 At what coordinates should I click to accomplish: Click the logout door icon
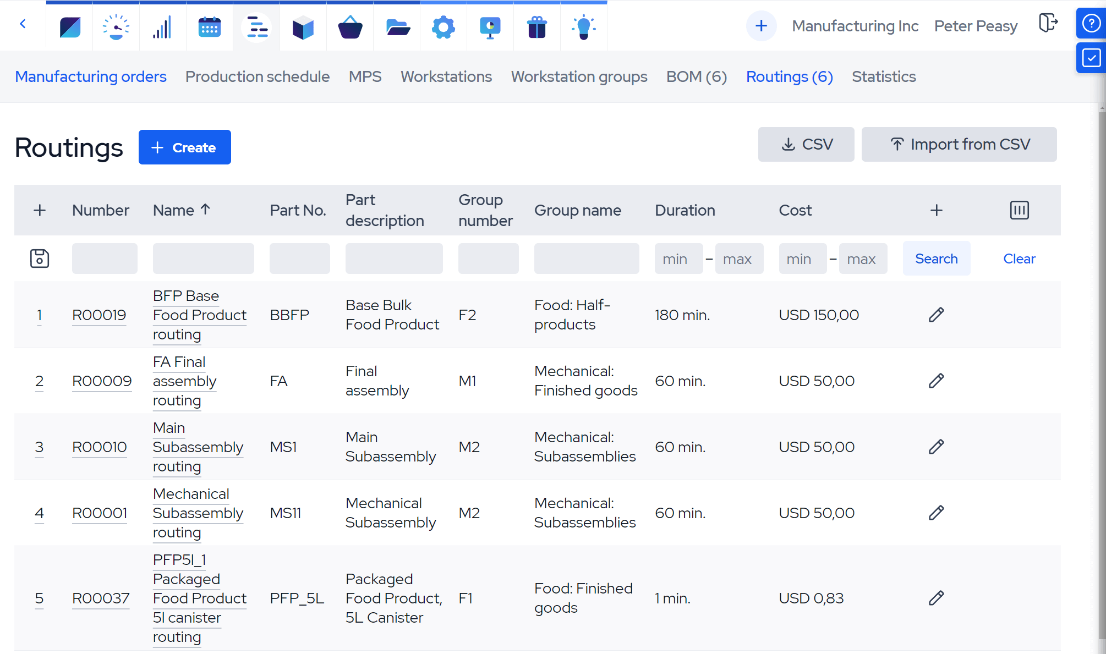[x=1048, y=24]
